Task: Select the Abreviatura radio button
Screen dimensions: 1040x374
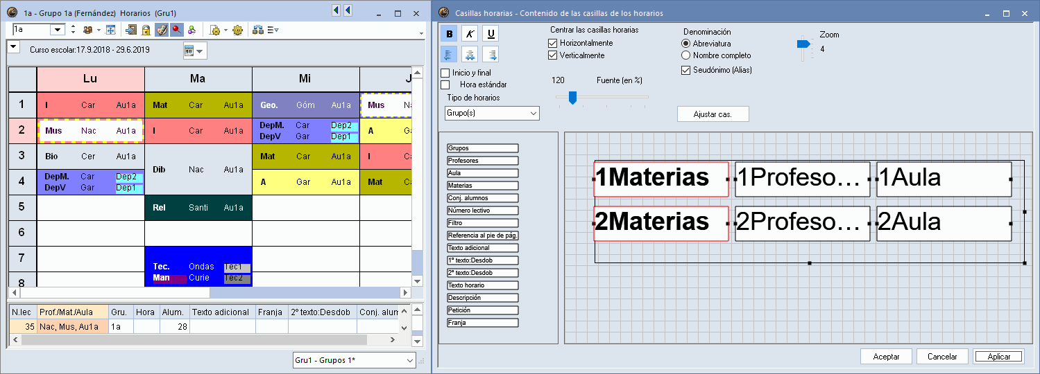Action: pos(686,44)
